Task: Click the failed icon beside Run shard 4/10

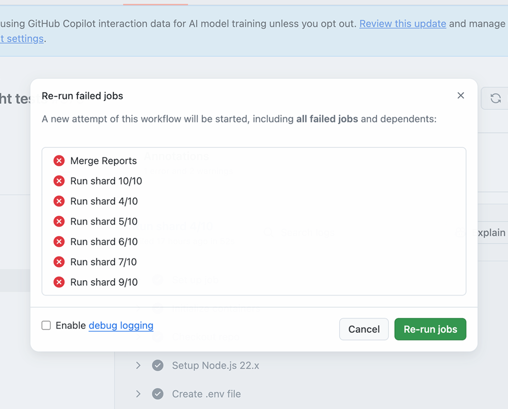Action: point(59,201)
